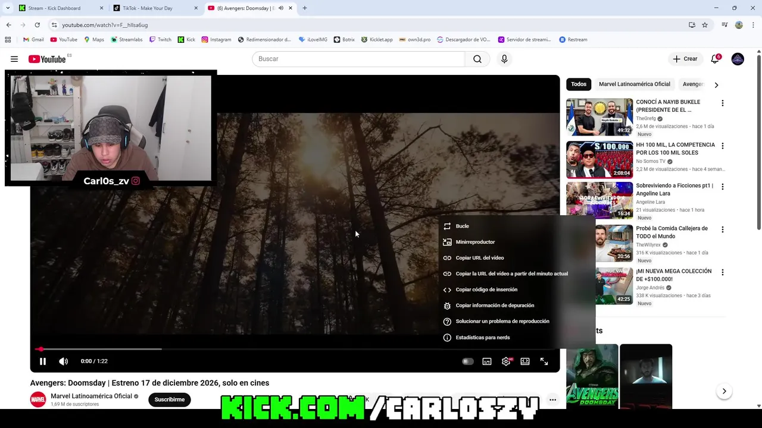This screenshot has height=428, width=762.
Task: Reload the current page
Action: [37, 25]
